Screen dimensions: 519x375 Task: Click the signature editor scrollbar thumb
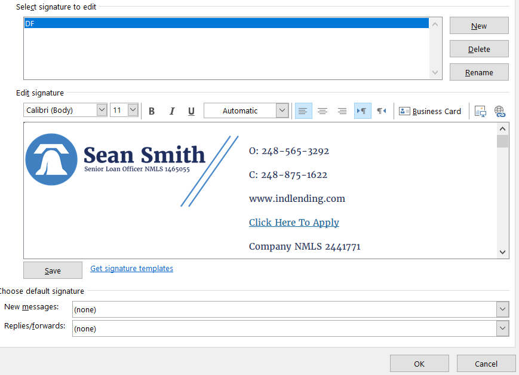click(502, 141)
